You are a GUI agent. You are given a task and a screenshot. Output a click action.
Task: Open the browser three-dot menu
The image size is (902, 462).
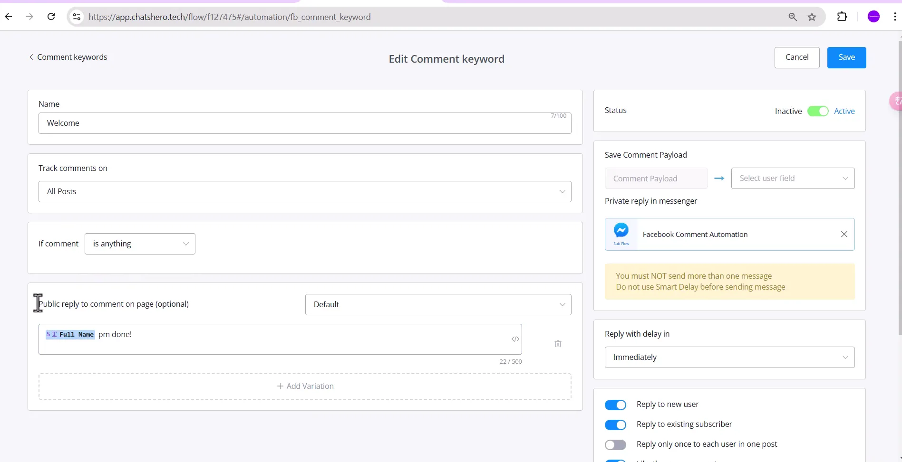click(x=894, y=17)
